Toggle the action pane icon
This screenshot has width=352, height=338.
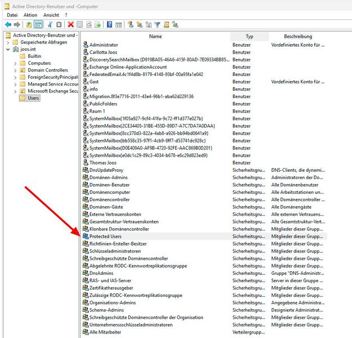[x=118, y=24]
